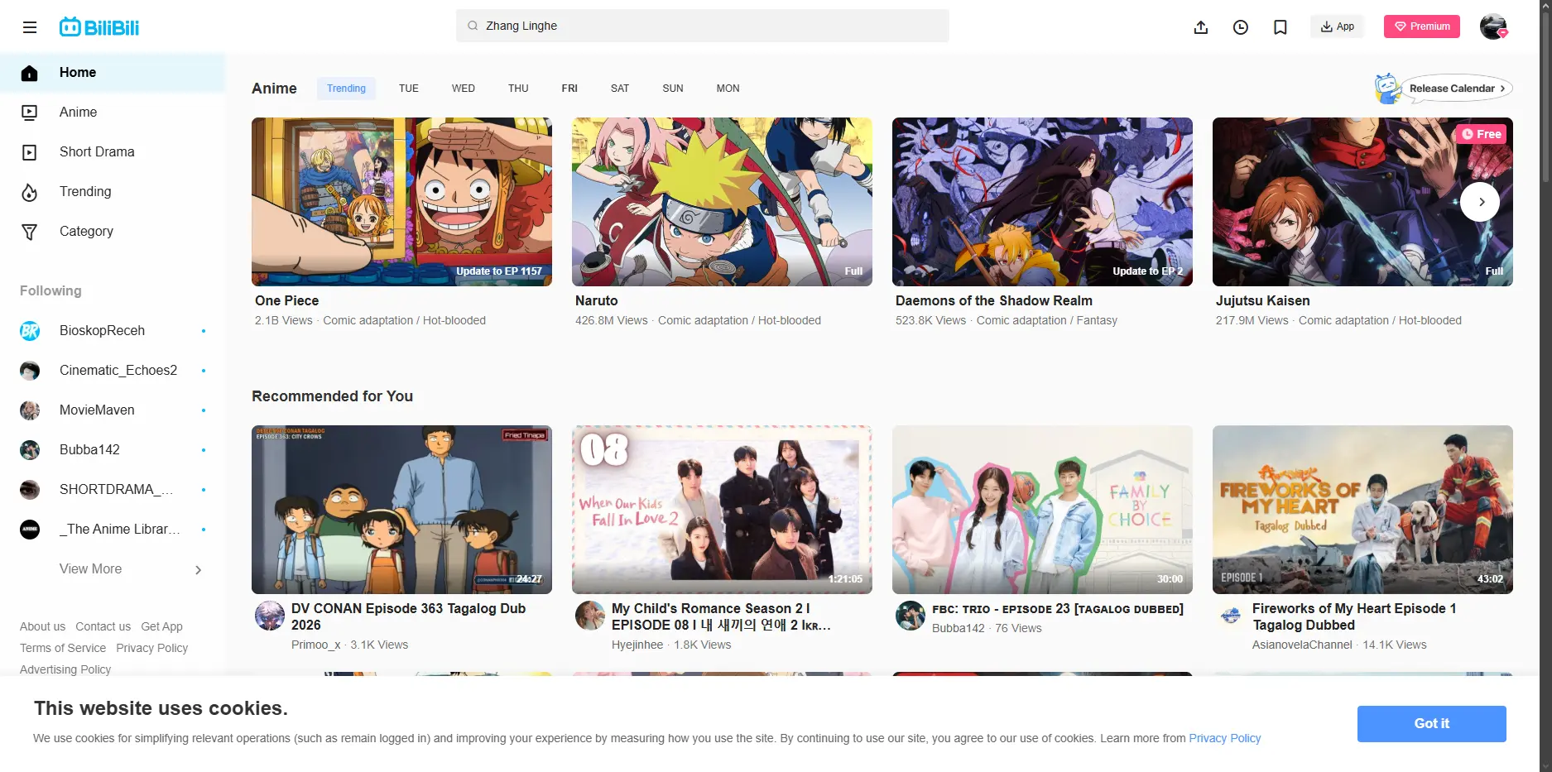The height and width of the screenshot is (772, 1552).
Task: Select the FRI anime tab
Action: [x=569, y=89]
